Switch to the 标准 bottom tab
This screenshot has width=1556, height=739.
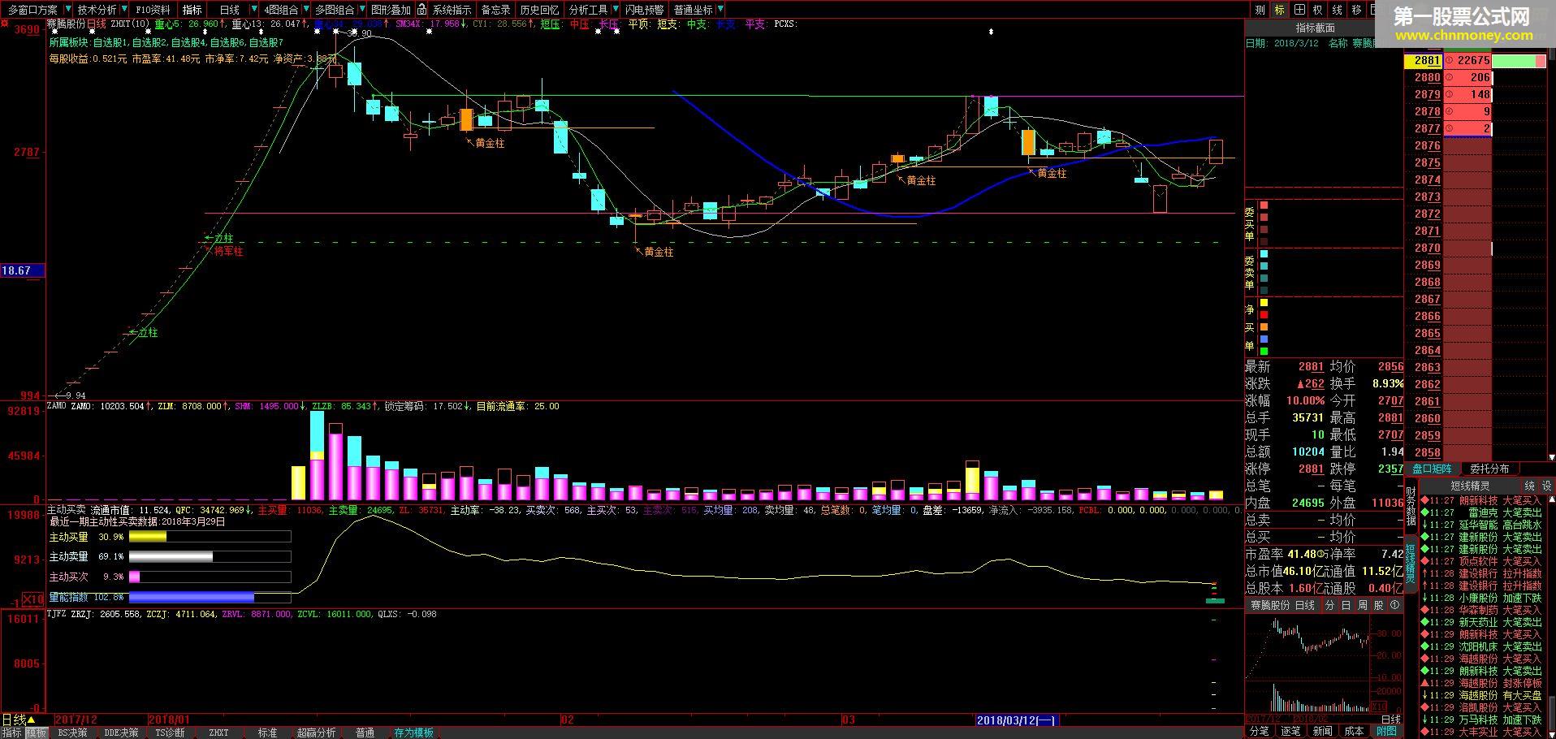pyautogui.click(x=267, y=733)
